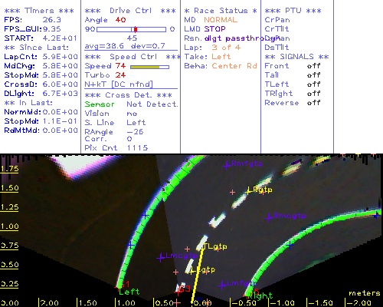The height and width of the screenshot is (307, 383).
Task: Select the yellow LRgtp crosshair marker
Action: (x=248, y=191)
